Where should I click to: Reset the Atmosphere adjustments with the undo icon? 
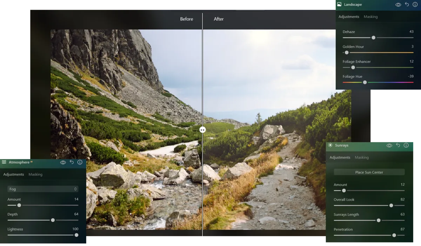(x=72, y=162)
